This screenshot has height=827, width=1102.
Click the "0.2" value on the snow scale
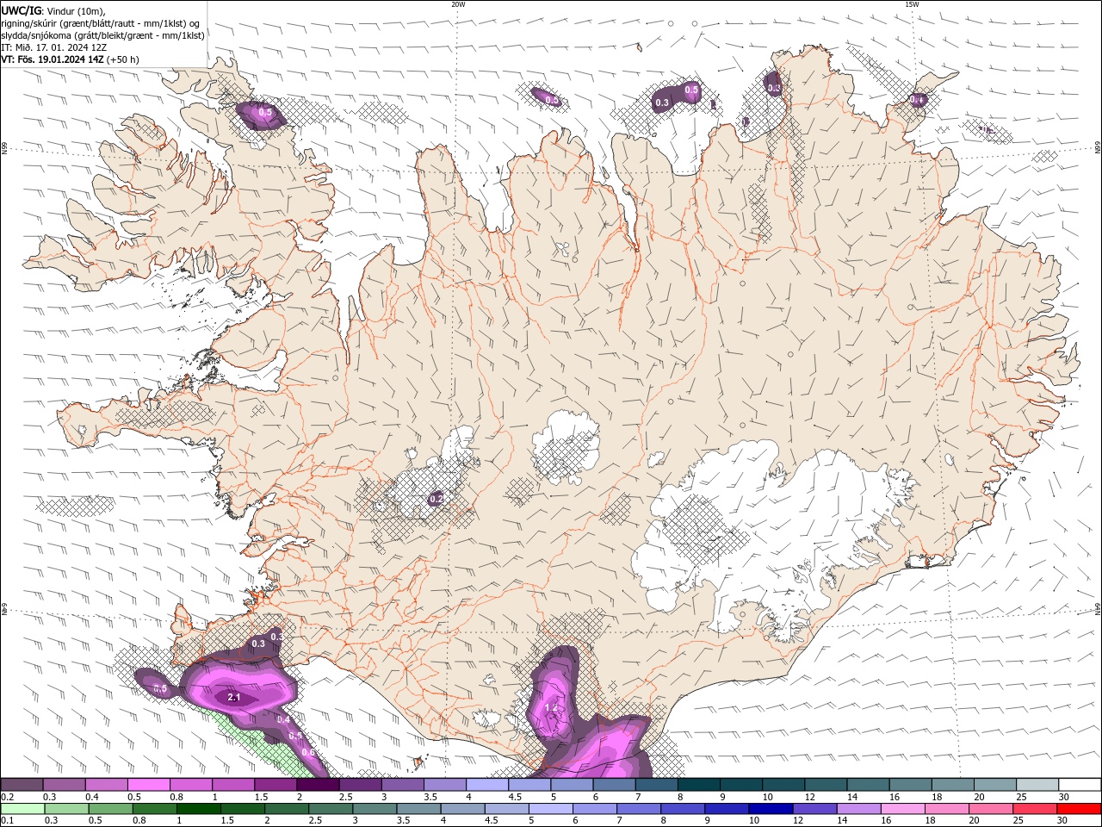pyautogui.click(x=8, y=797)
